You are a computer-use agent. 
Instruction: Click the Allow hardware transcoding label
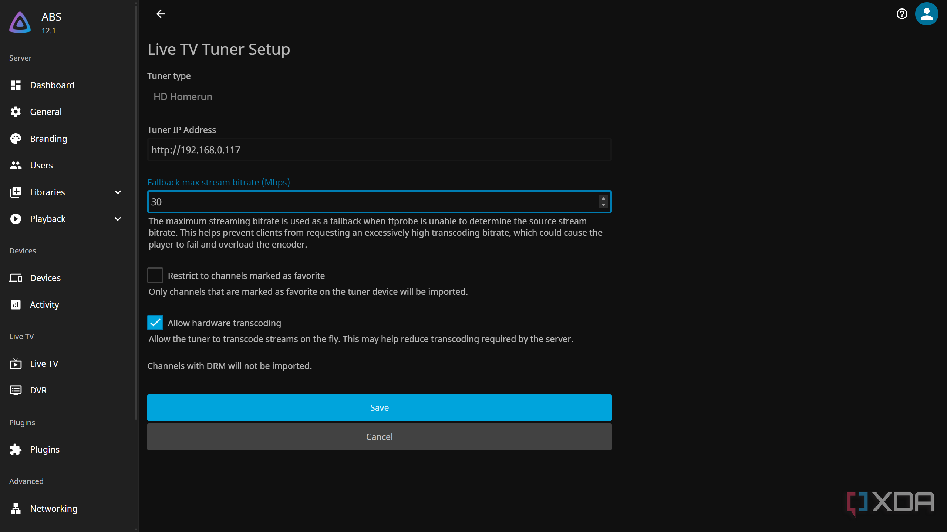point(224,323)
